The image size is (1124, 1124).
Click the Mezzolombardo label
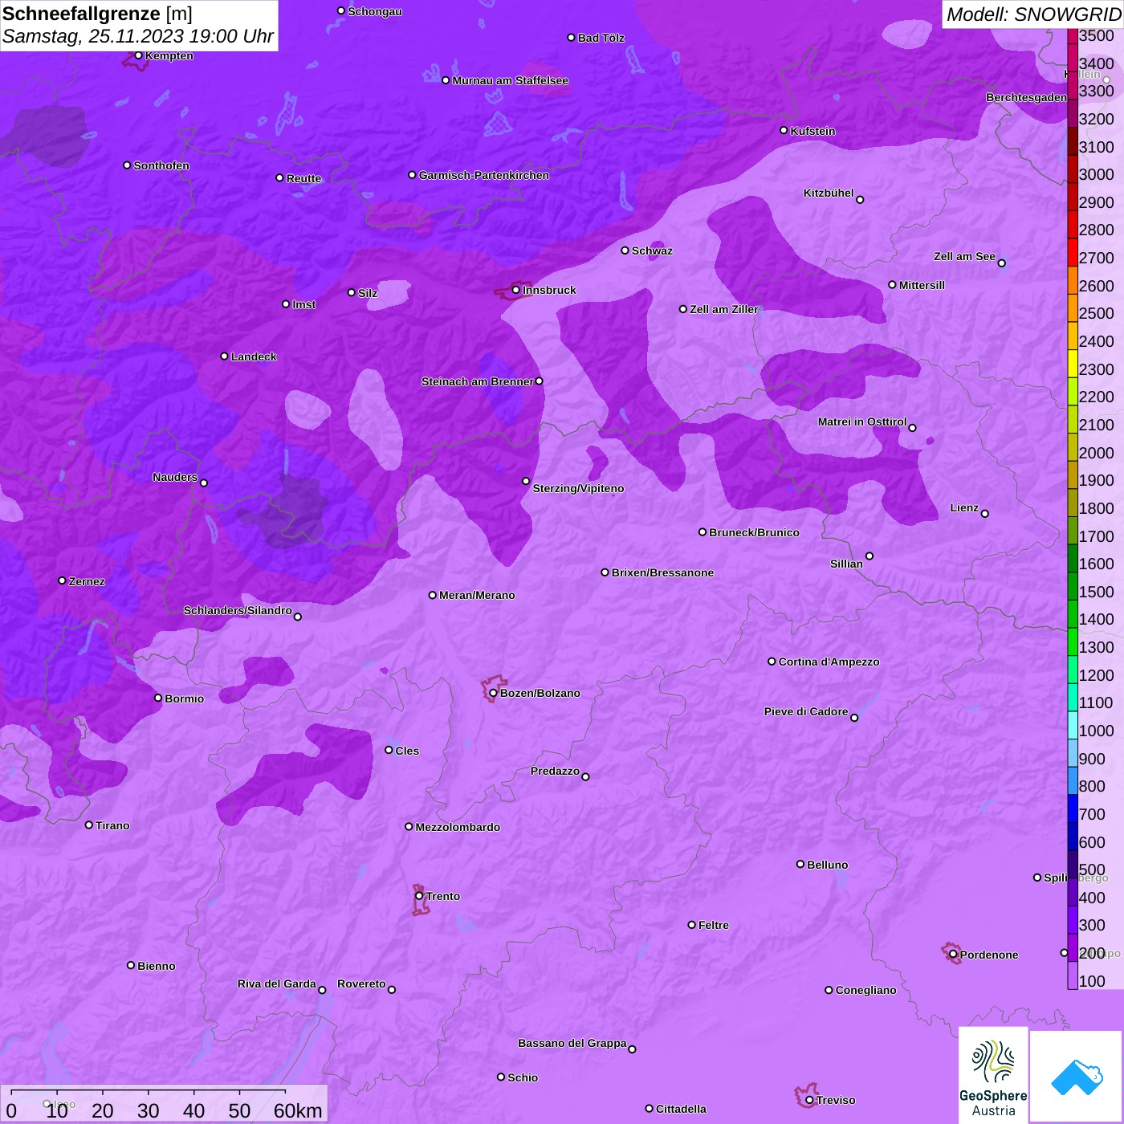coord(458,827)
